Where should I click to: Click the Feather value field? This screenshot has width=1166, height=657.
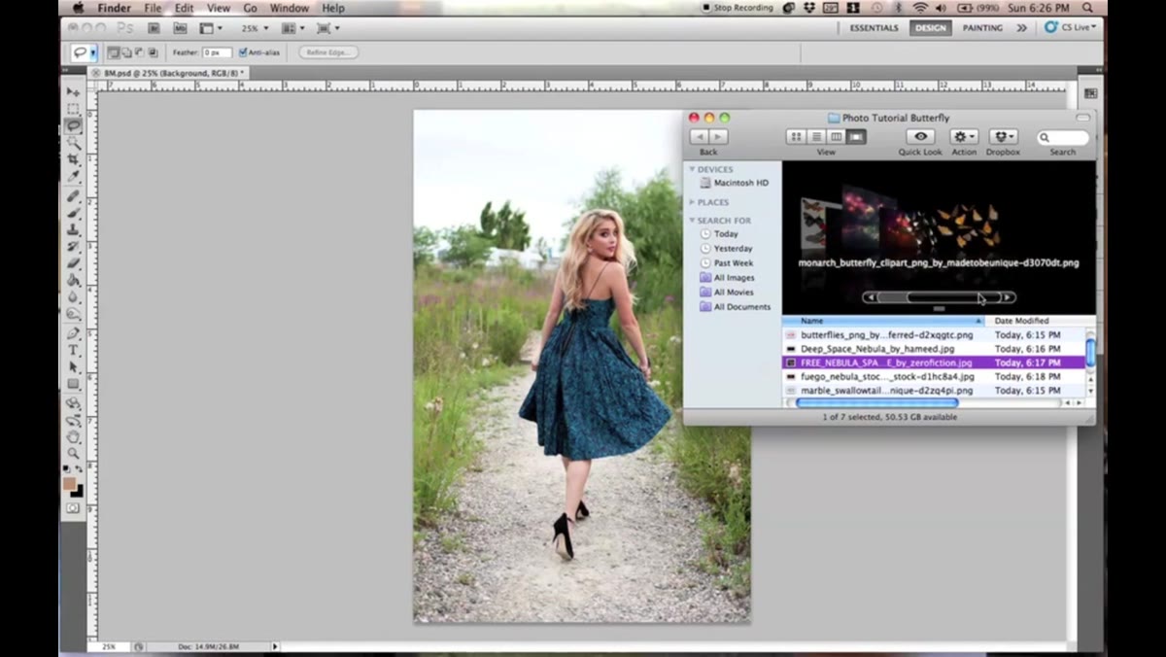(x=217, y=52)
